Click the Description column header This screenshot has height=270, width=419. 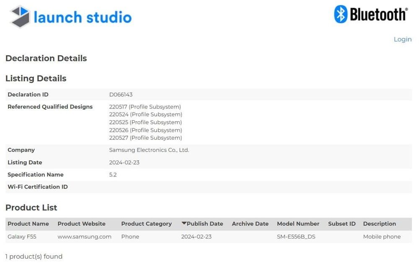[379, 224]
